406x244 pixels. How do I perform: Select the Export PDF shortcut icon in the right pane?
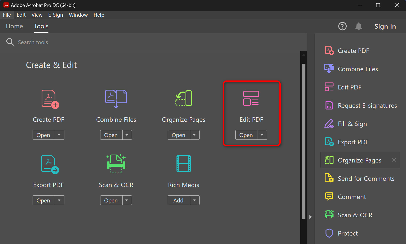(329, 142)
